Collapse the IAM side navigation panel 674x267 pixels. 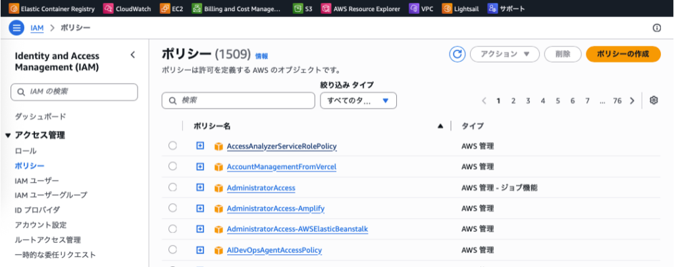pyautogui.click(x=132, y=55)
